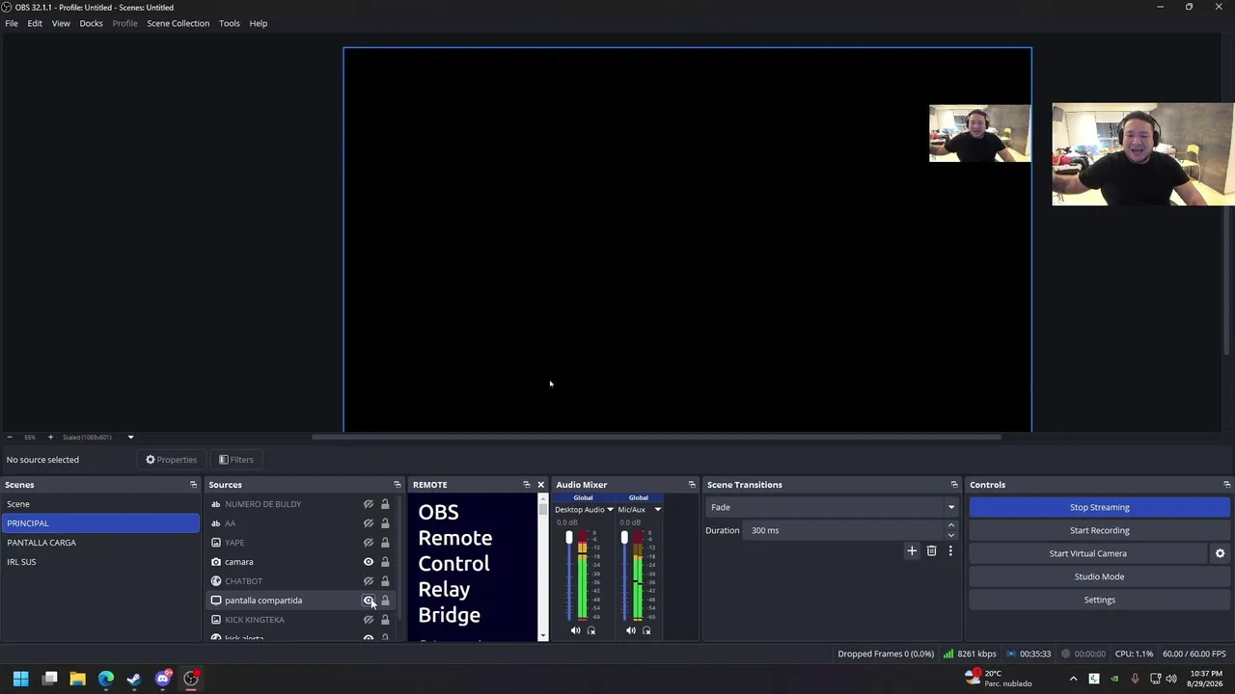Open source Filters button

236,460
